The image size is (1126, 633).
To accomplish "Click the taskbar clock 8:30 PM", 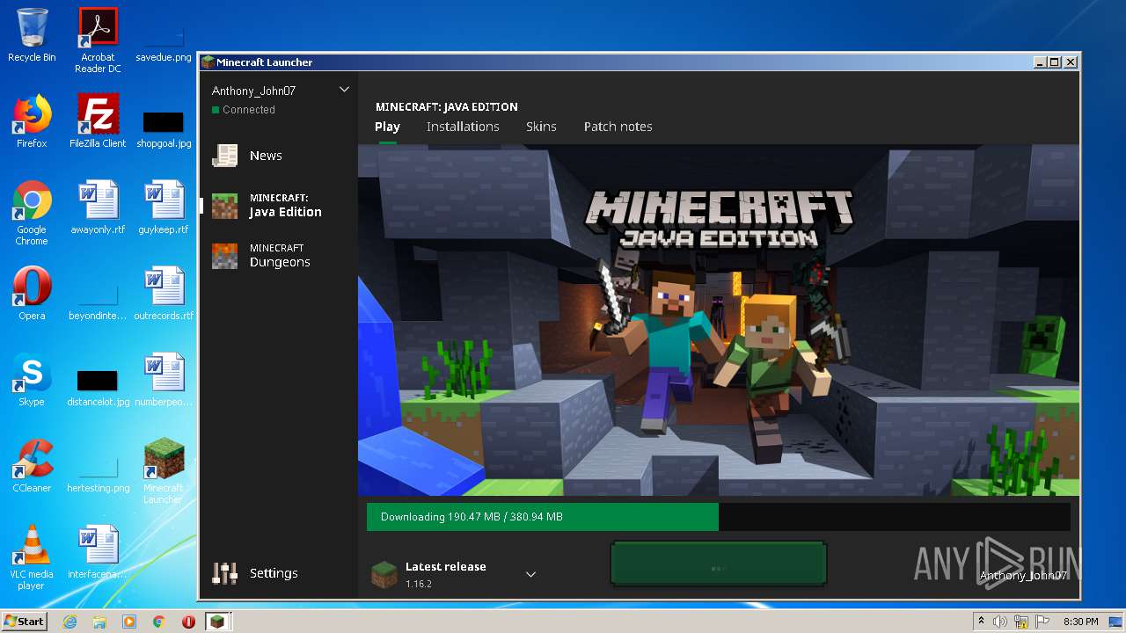I will coord(1080,622).
